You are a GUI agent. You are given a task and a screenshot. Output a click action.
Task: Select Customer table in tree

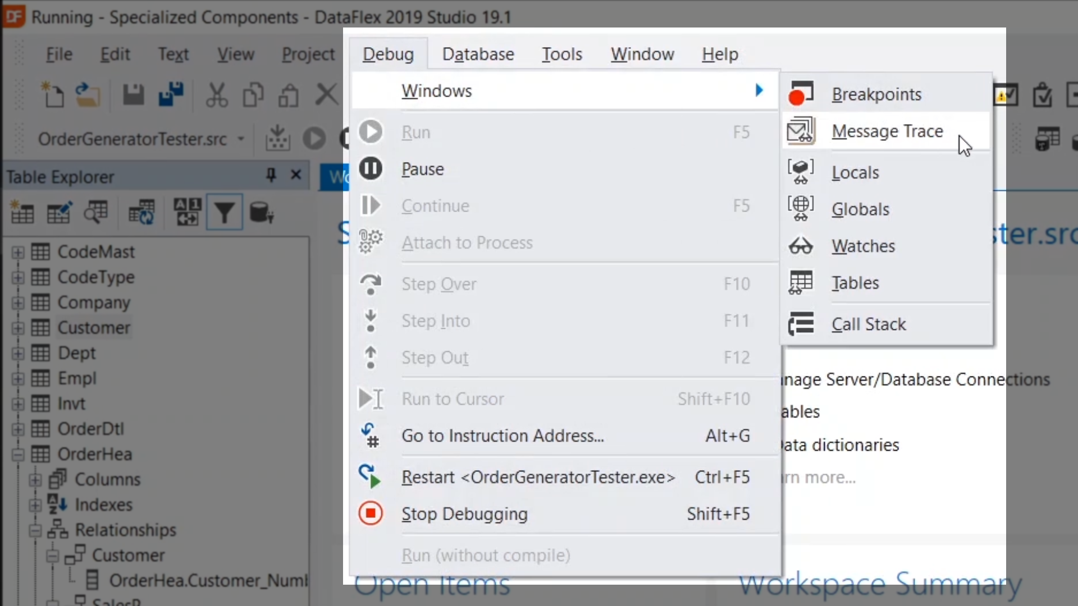coord(94,328)
